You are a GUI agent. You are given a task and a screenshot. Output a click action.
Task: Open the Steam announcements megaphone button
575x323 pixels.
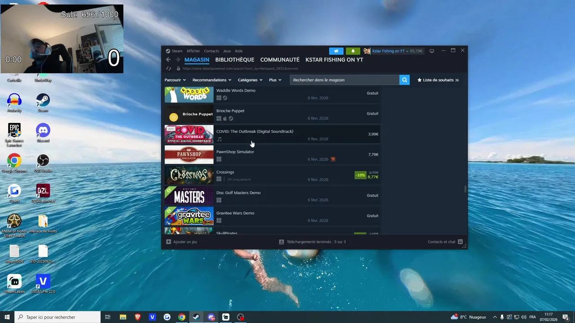(x=336, y=51)
